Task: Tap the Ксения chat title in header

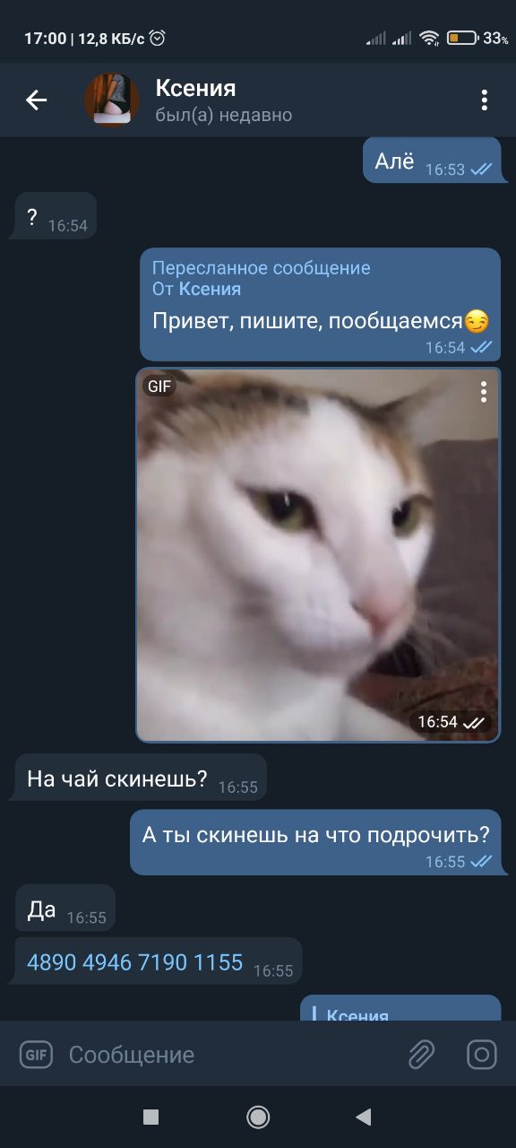Action: [195, 88]
